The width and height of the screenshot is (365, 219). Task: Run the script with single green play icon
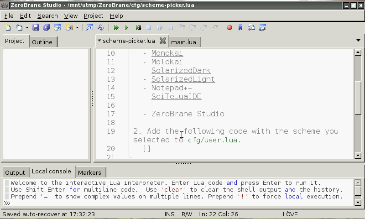click(x=127, y=27)
